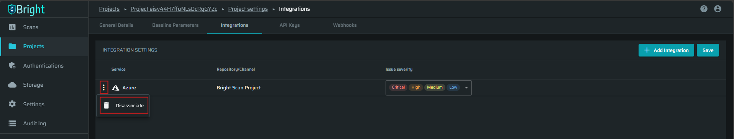Open the user account profile icon

(x=718, y=9)
